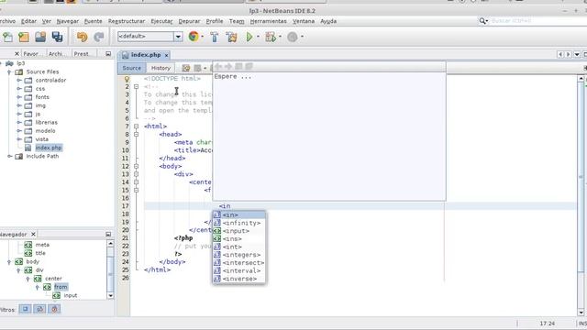Click the gray profile circle icon

coord(293,37)
